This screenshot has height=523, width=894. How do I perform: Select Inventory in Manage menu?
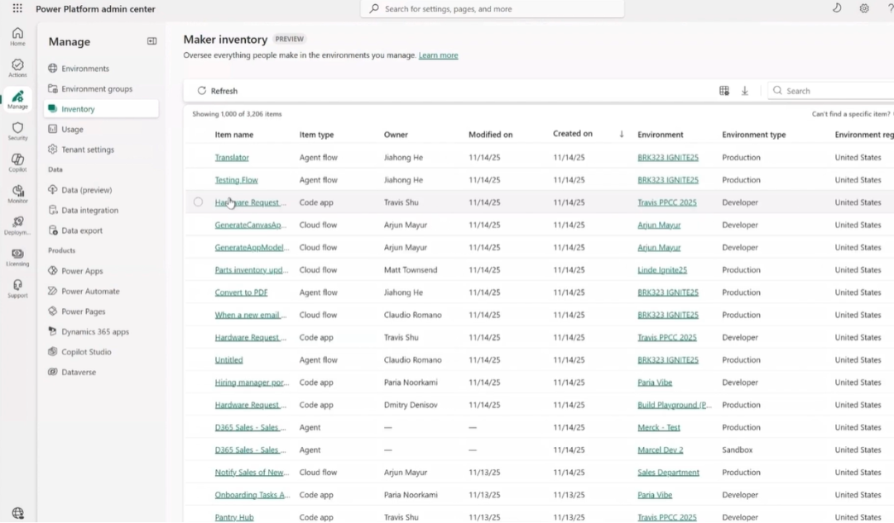(x=101, y=109)
